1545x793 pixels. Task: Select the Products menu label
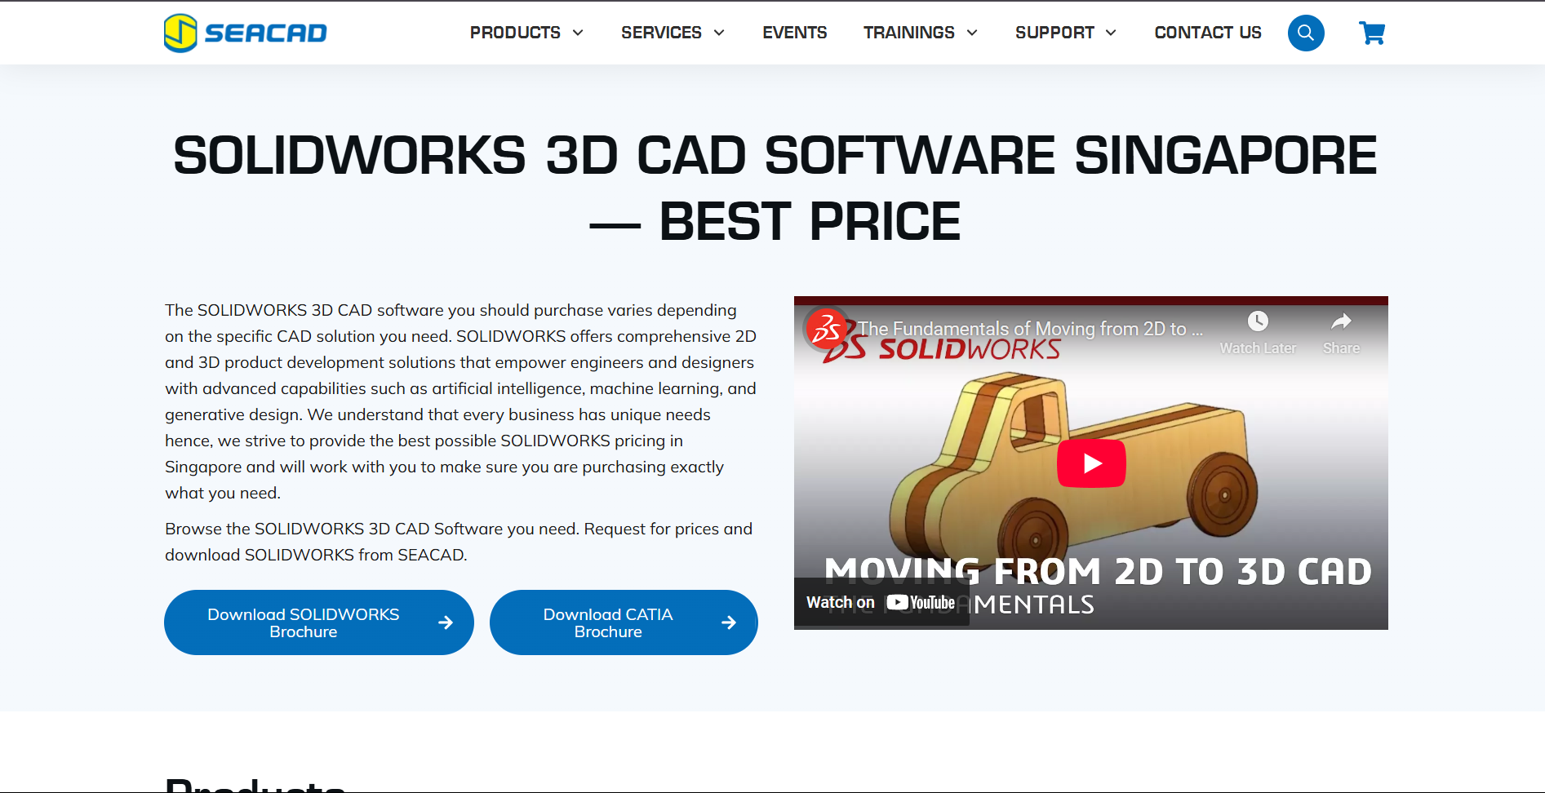[515, 33]
